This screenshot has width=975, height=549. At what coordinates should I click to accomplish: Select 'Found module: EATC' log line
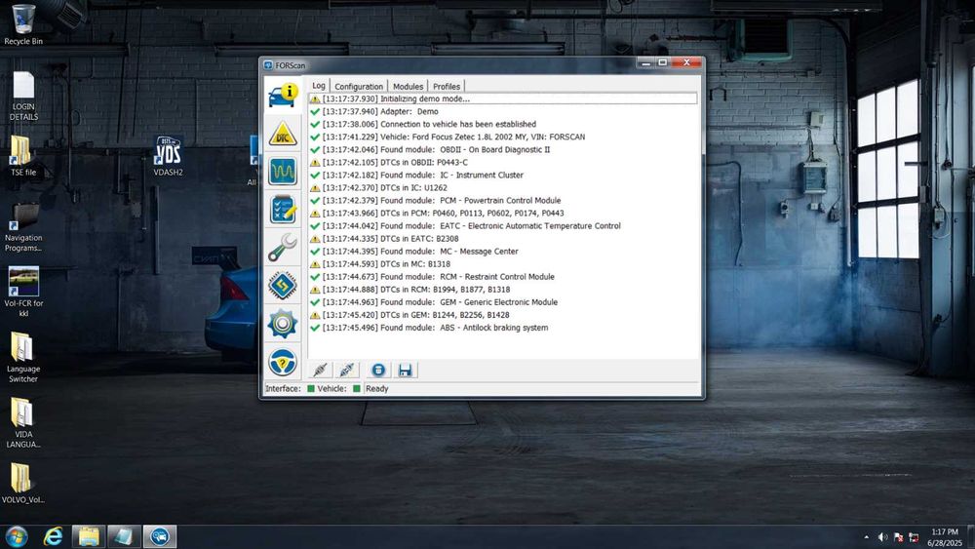(502, 226)
